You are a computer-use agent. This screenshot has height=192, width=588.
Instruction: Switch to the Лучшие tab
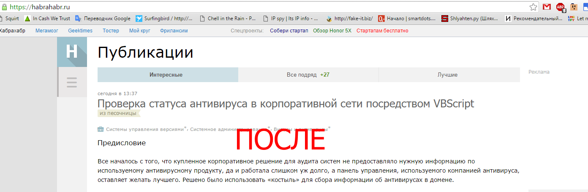pos(449,75)
